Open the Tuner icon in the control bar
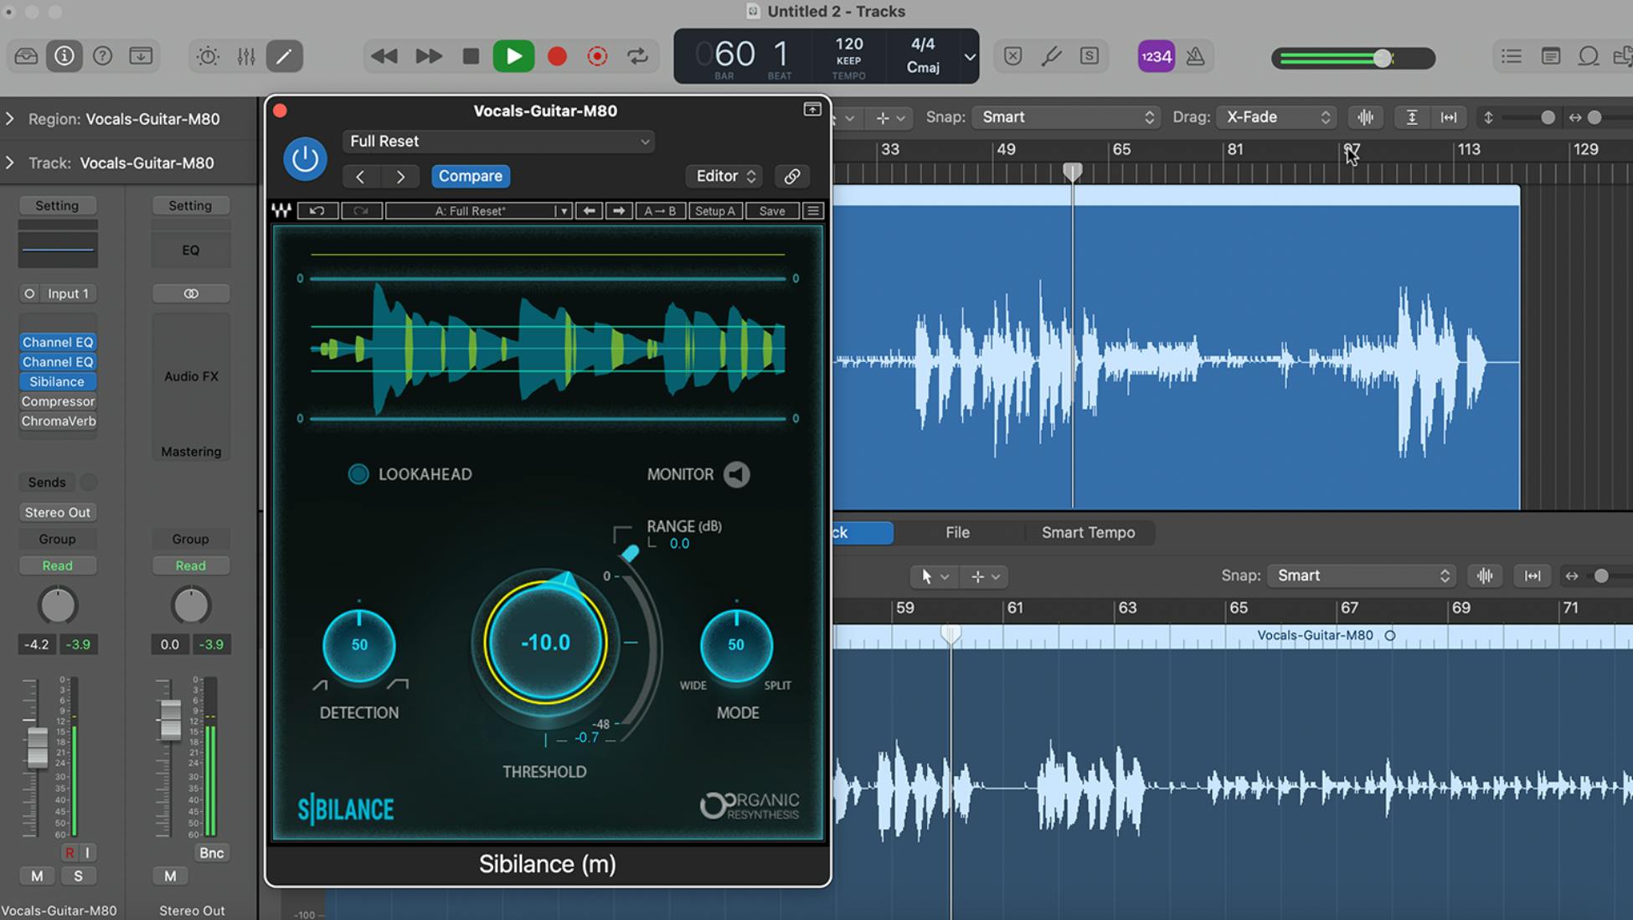 [x=1051, y=56]
